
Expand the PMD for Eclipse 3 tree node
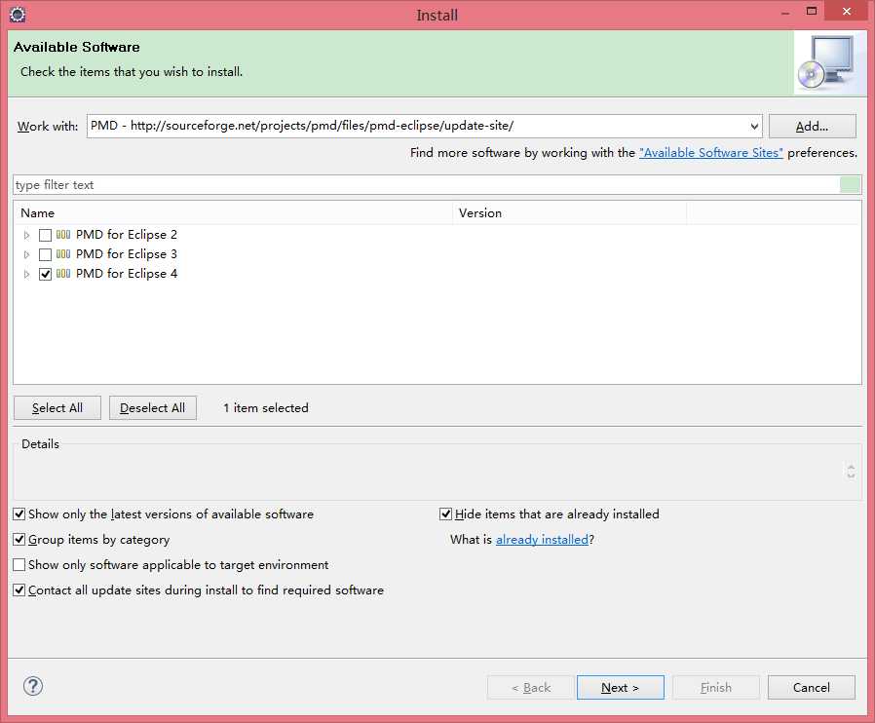(x=26, y=254)
